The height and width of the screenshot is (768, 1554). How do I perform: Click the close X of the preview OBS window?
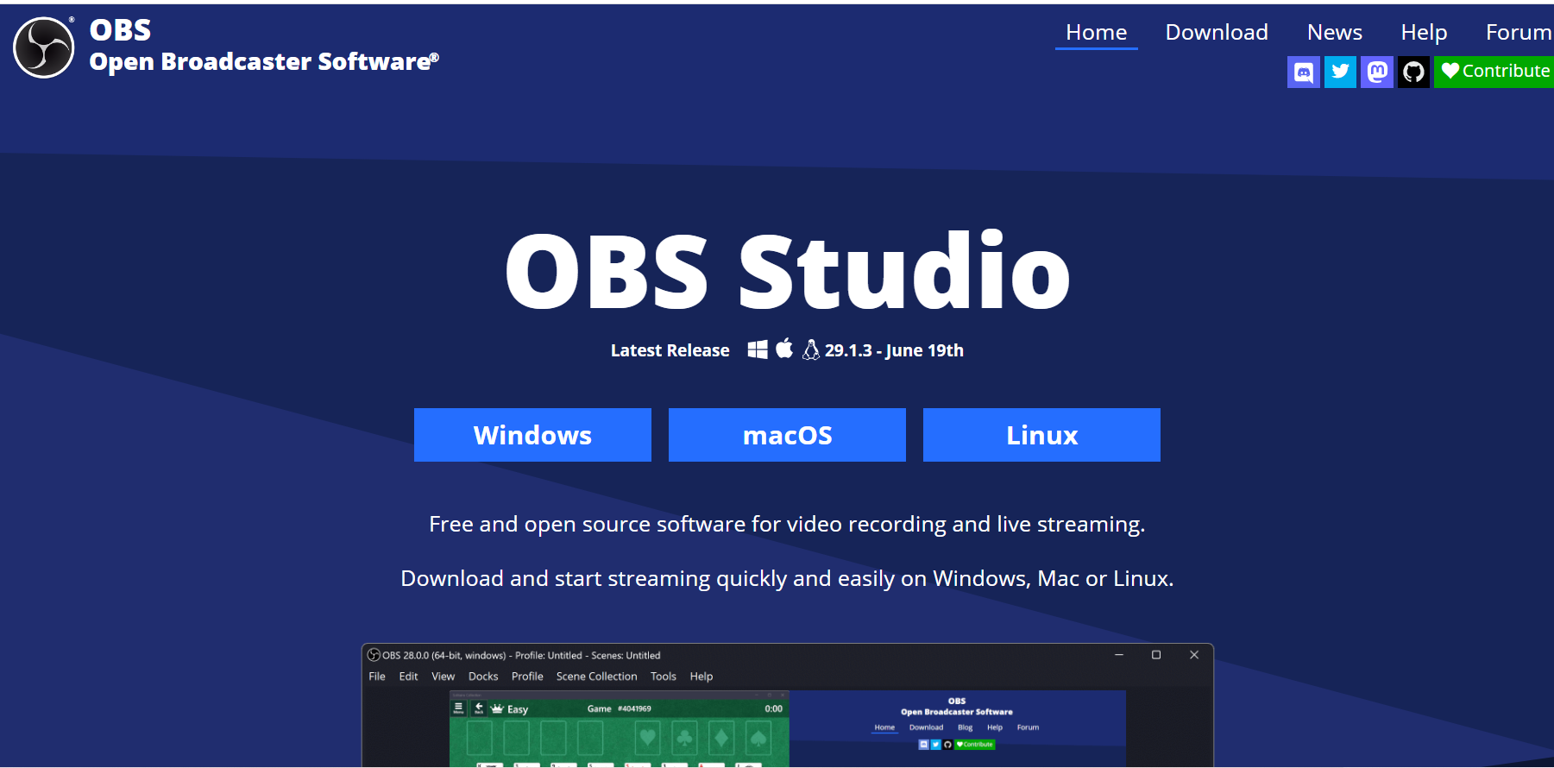tap(1194, 655)
